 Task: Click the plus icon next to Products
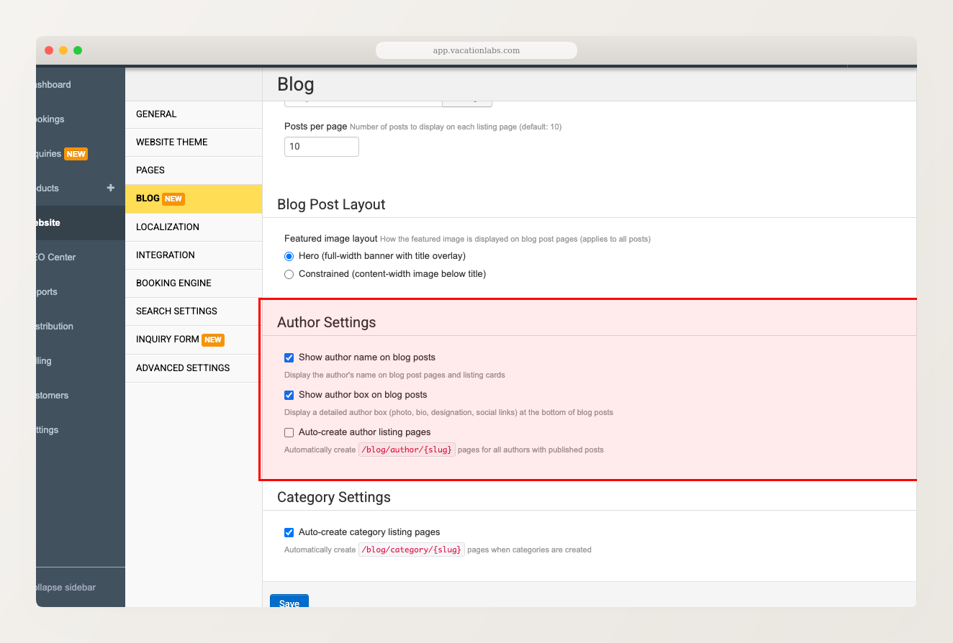click(x=110, y=188)
